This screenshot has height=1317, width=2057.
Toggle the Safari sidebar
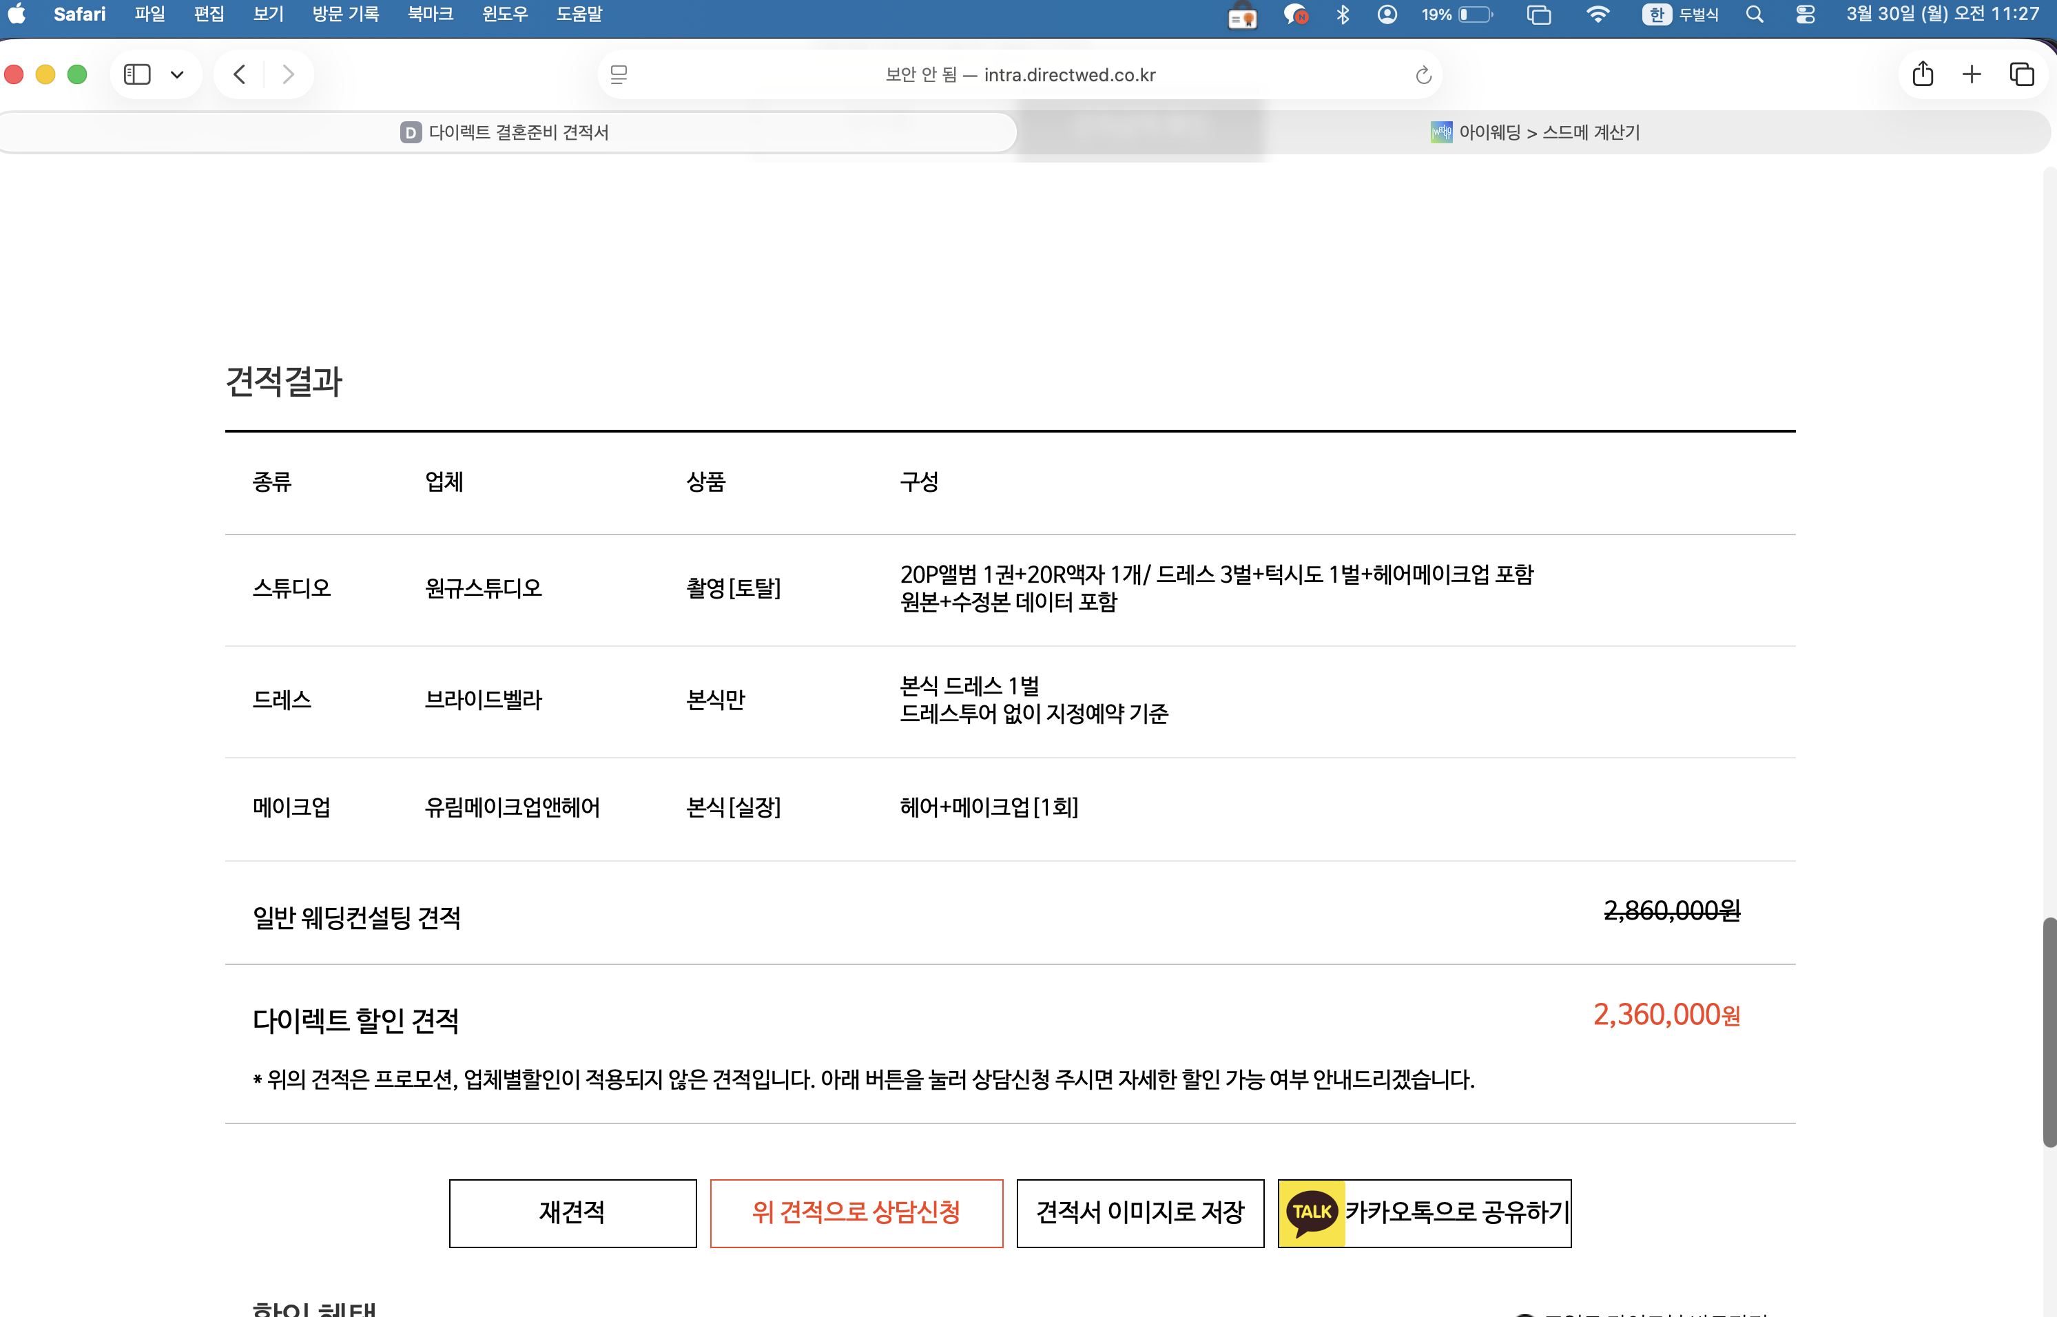pyautogui.click(x=136, y=74)
